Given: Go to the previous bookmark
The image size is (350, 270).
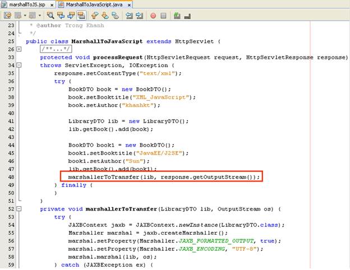Looking at the screenshot, I should [95, 16].
